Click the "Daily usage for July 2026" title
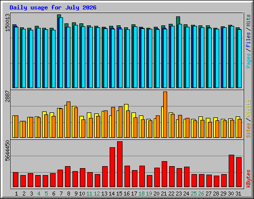 (x=53, y=7)
